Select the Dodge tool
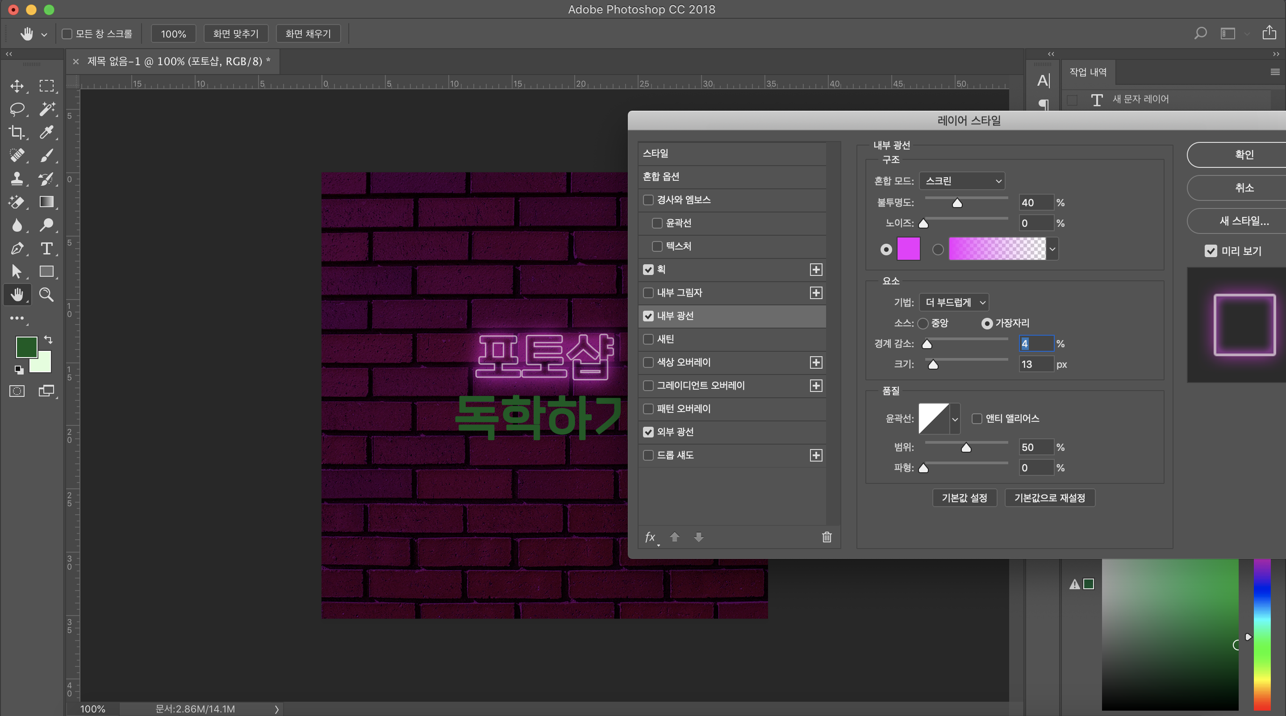Screen dimensions: 1286x716 (46, 225)
